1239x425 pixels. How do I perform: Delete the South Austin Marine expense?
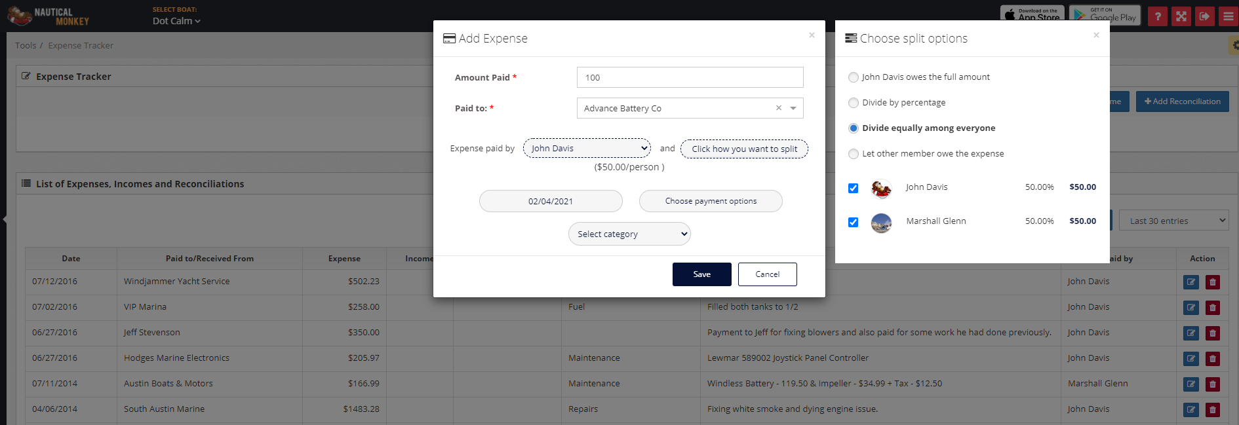coord(1213,410)
